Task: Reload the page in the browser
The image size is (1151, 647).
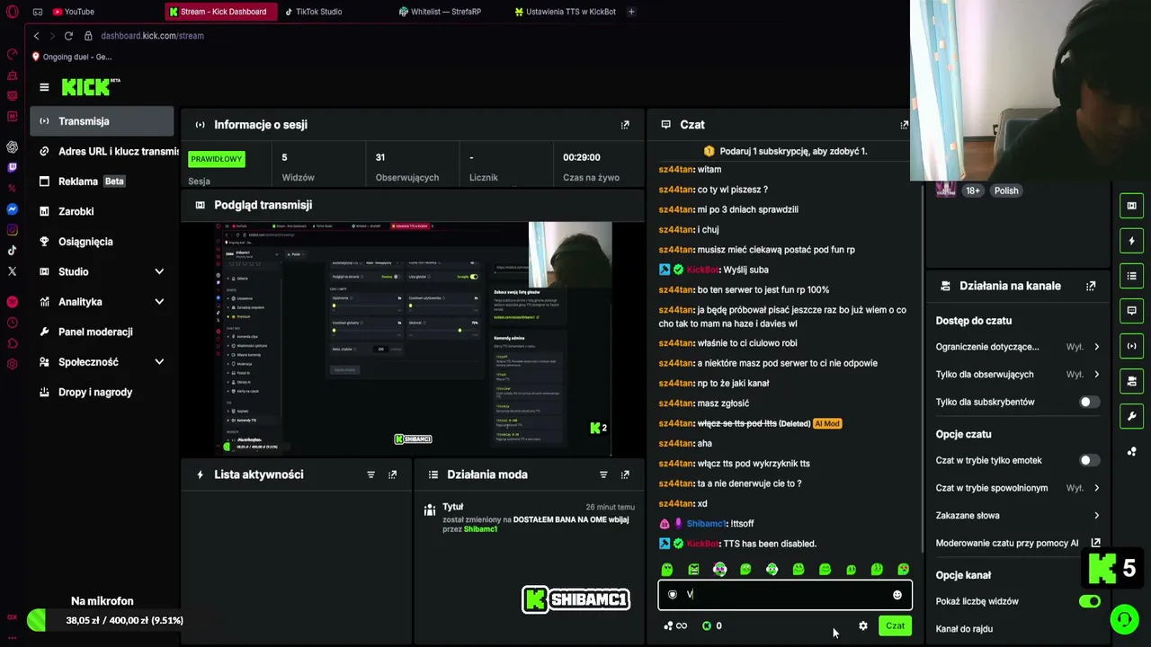Action: pos(68,36)
